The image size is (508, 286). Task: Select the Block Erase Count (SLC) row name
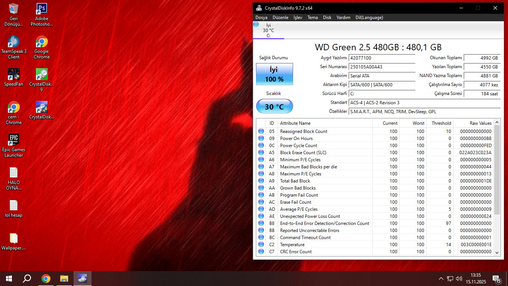(x=303, y=152)
